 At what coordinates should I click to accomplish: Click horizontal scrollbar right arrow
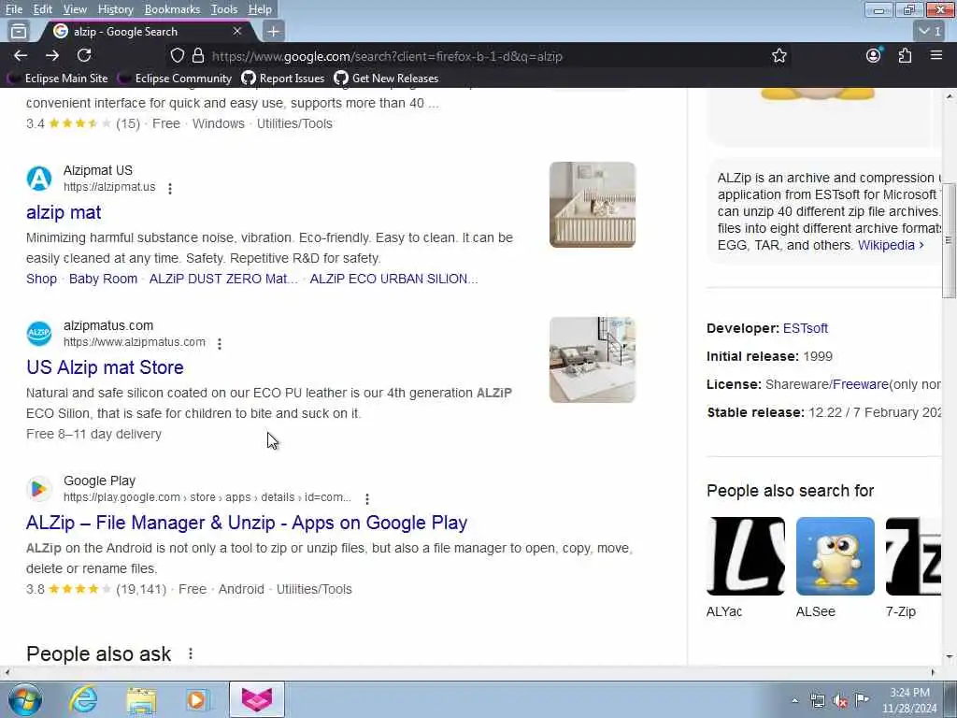coord(933,672)
